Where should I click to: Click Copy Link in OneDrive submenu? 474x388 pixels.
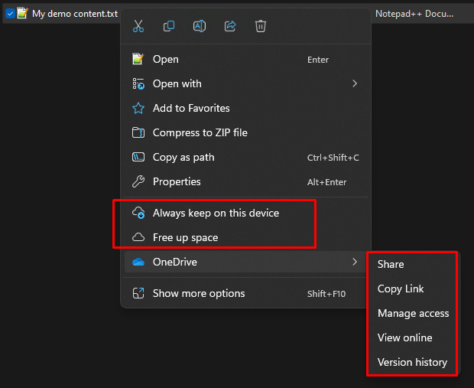tap(401, 289)
